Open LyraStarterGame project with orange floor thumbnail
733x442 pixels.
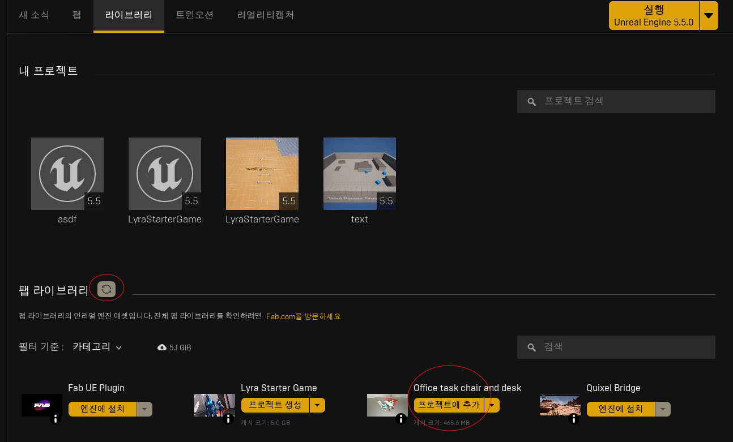tap(262, 174)
